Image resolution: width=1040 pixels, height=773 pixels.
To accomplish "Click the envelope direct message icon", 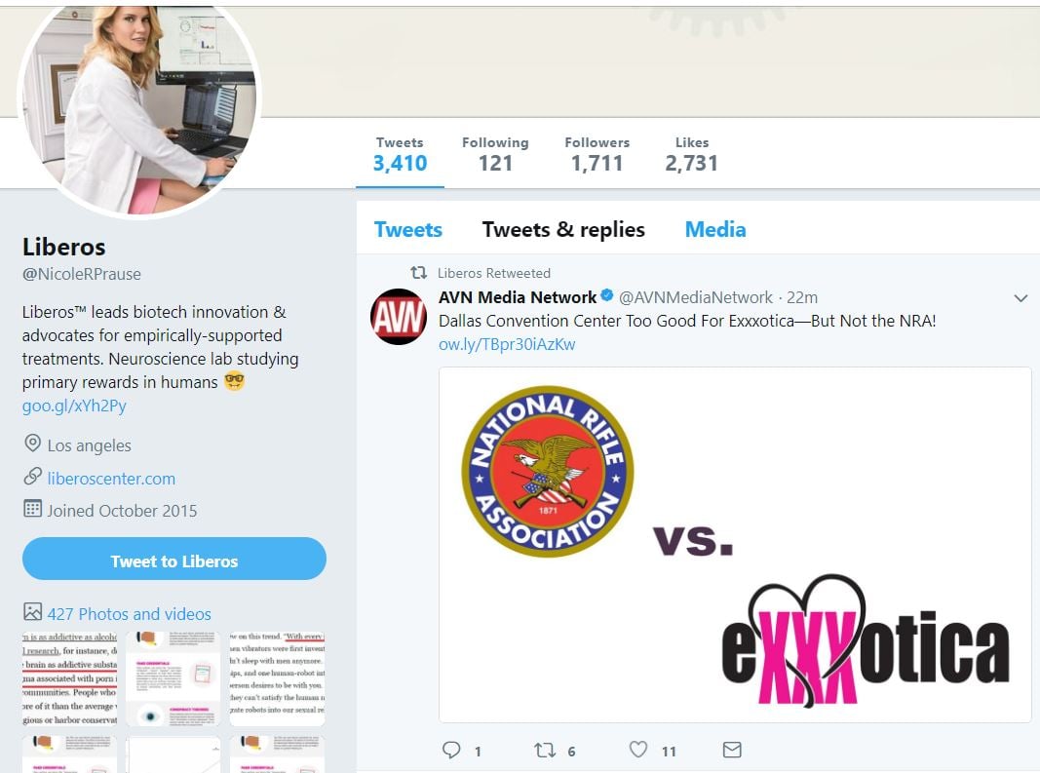I will (x=732, y=750).
